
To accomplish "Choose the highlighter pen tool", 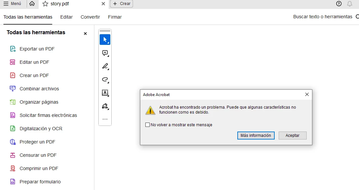I will [105, 66].
